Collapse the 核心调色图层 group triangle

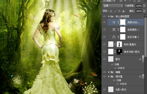pos(109,16)
